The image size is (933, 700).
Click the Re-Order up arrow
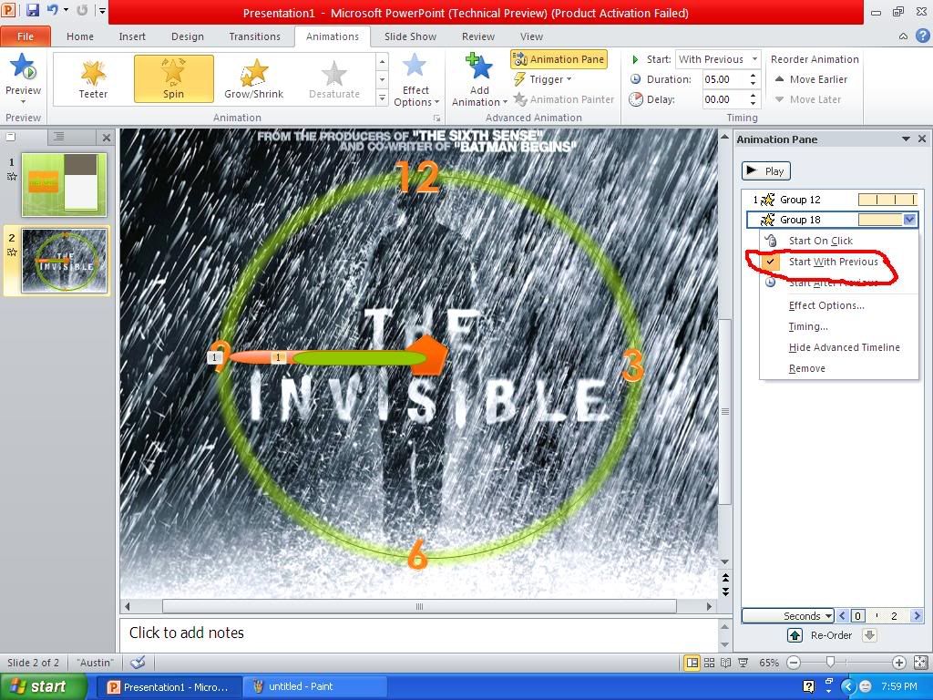click(x=795, y=635)
